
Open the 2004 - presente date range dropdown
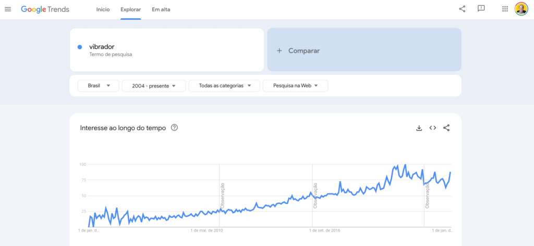coord(154,86)
